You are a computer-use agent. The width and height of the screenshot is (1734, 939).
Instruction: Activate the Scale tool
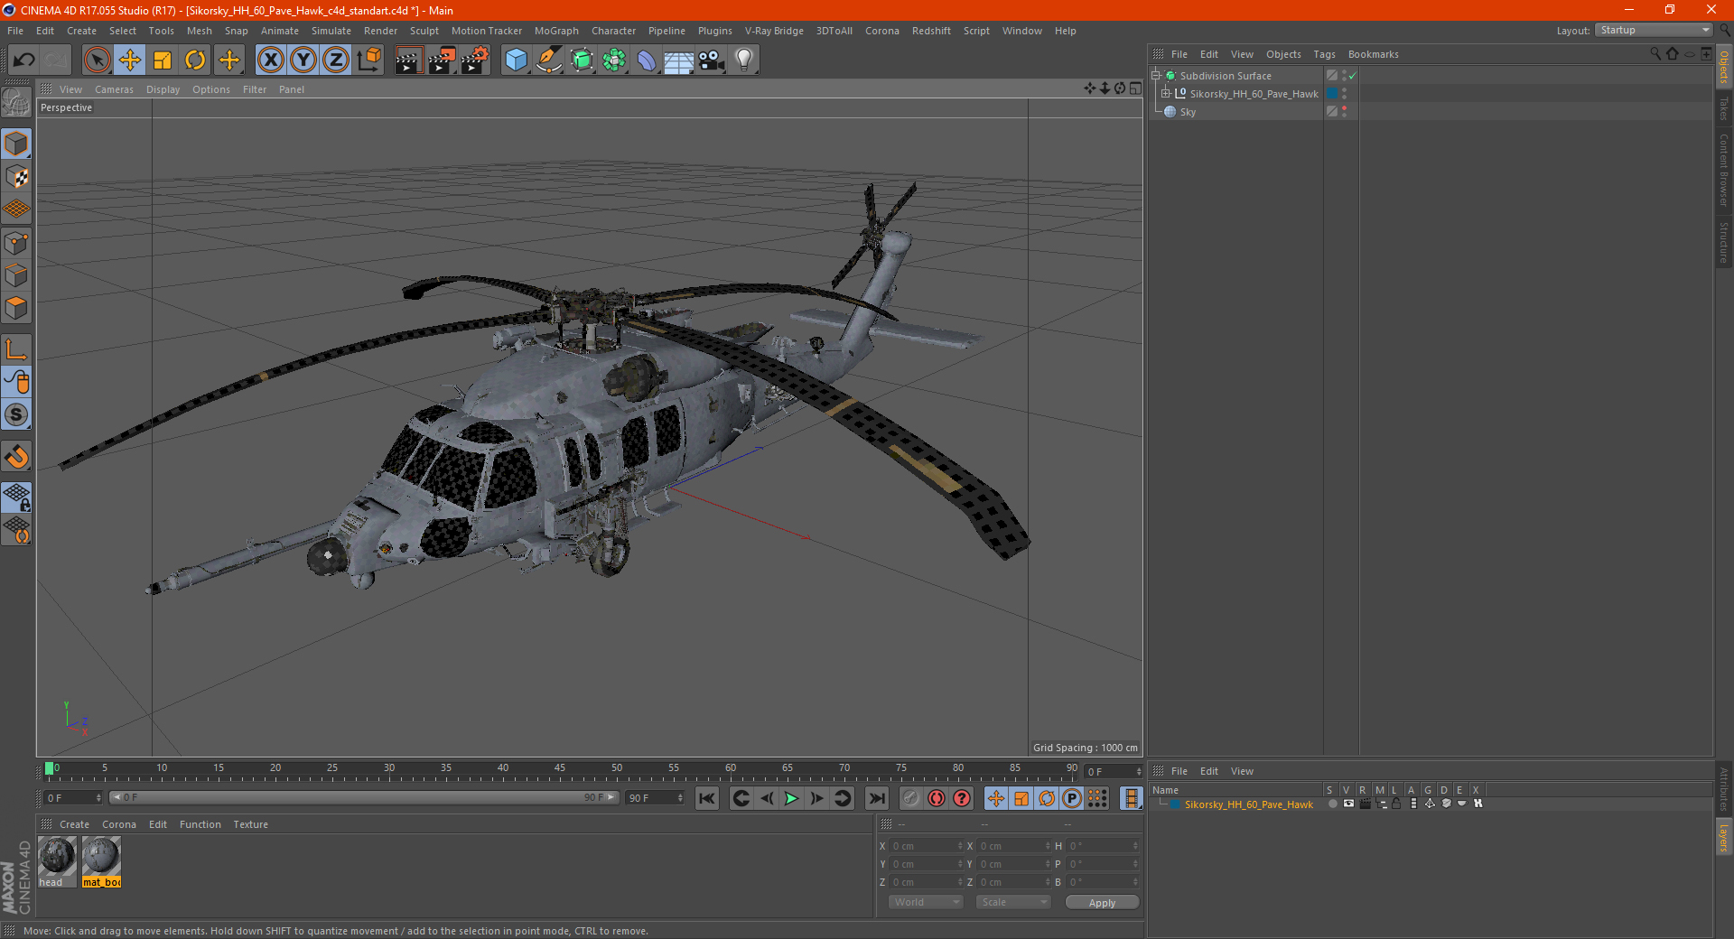163,60
